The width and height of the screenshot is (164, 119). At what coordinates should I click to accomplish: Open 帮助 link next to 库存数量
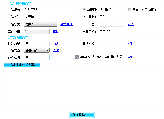(x=56, y=32)
